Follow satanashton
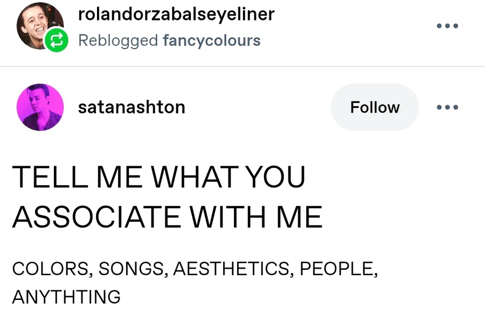The height and width of the screenshot is (335, 485). pos(375,107)
